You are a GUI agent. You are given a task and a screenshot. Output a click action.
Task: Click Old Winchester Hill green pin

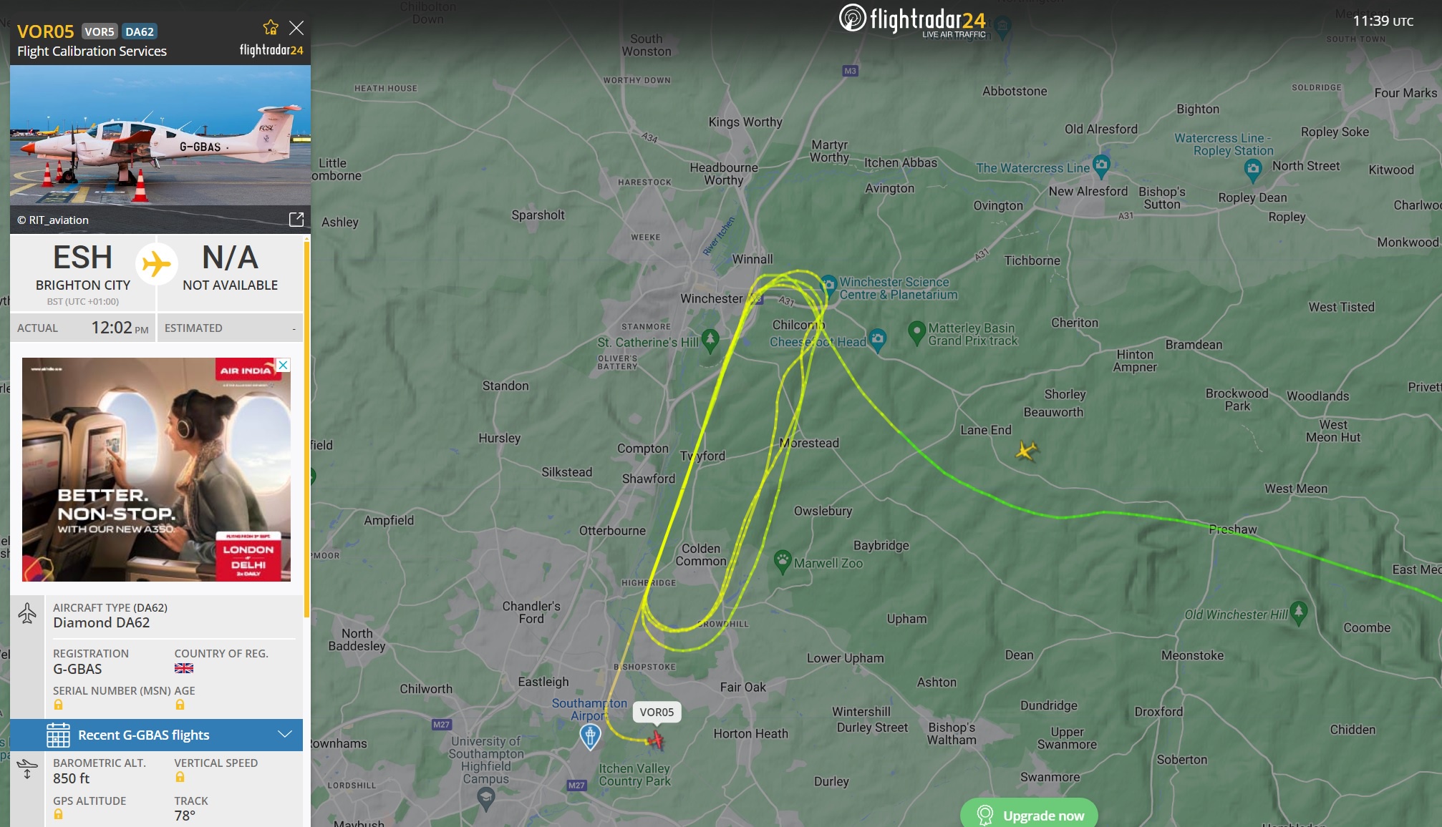1299,612
